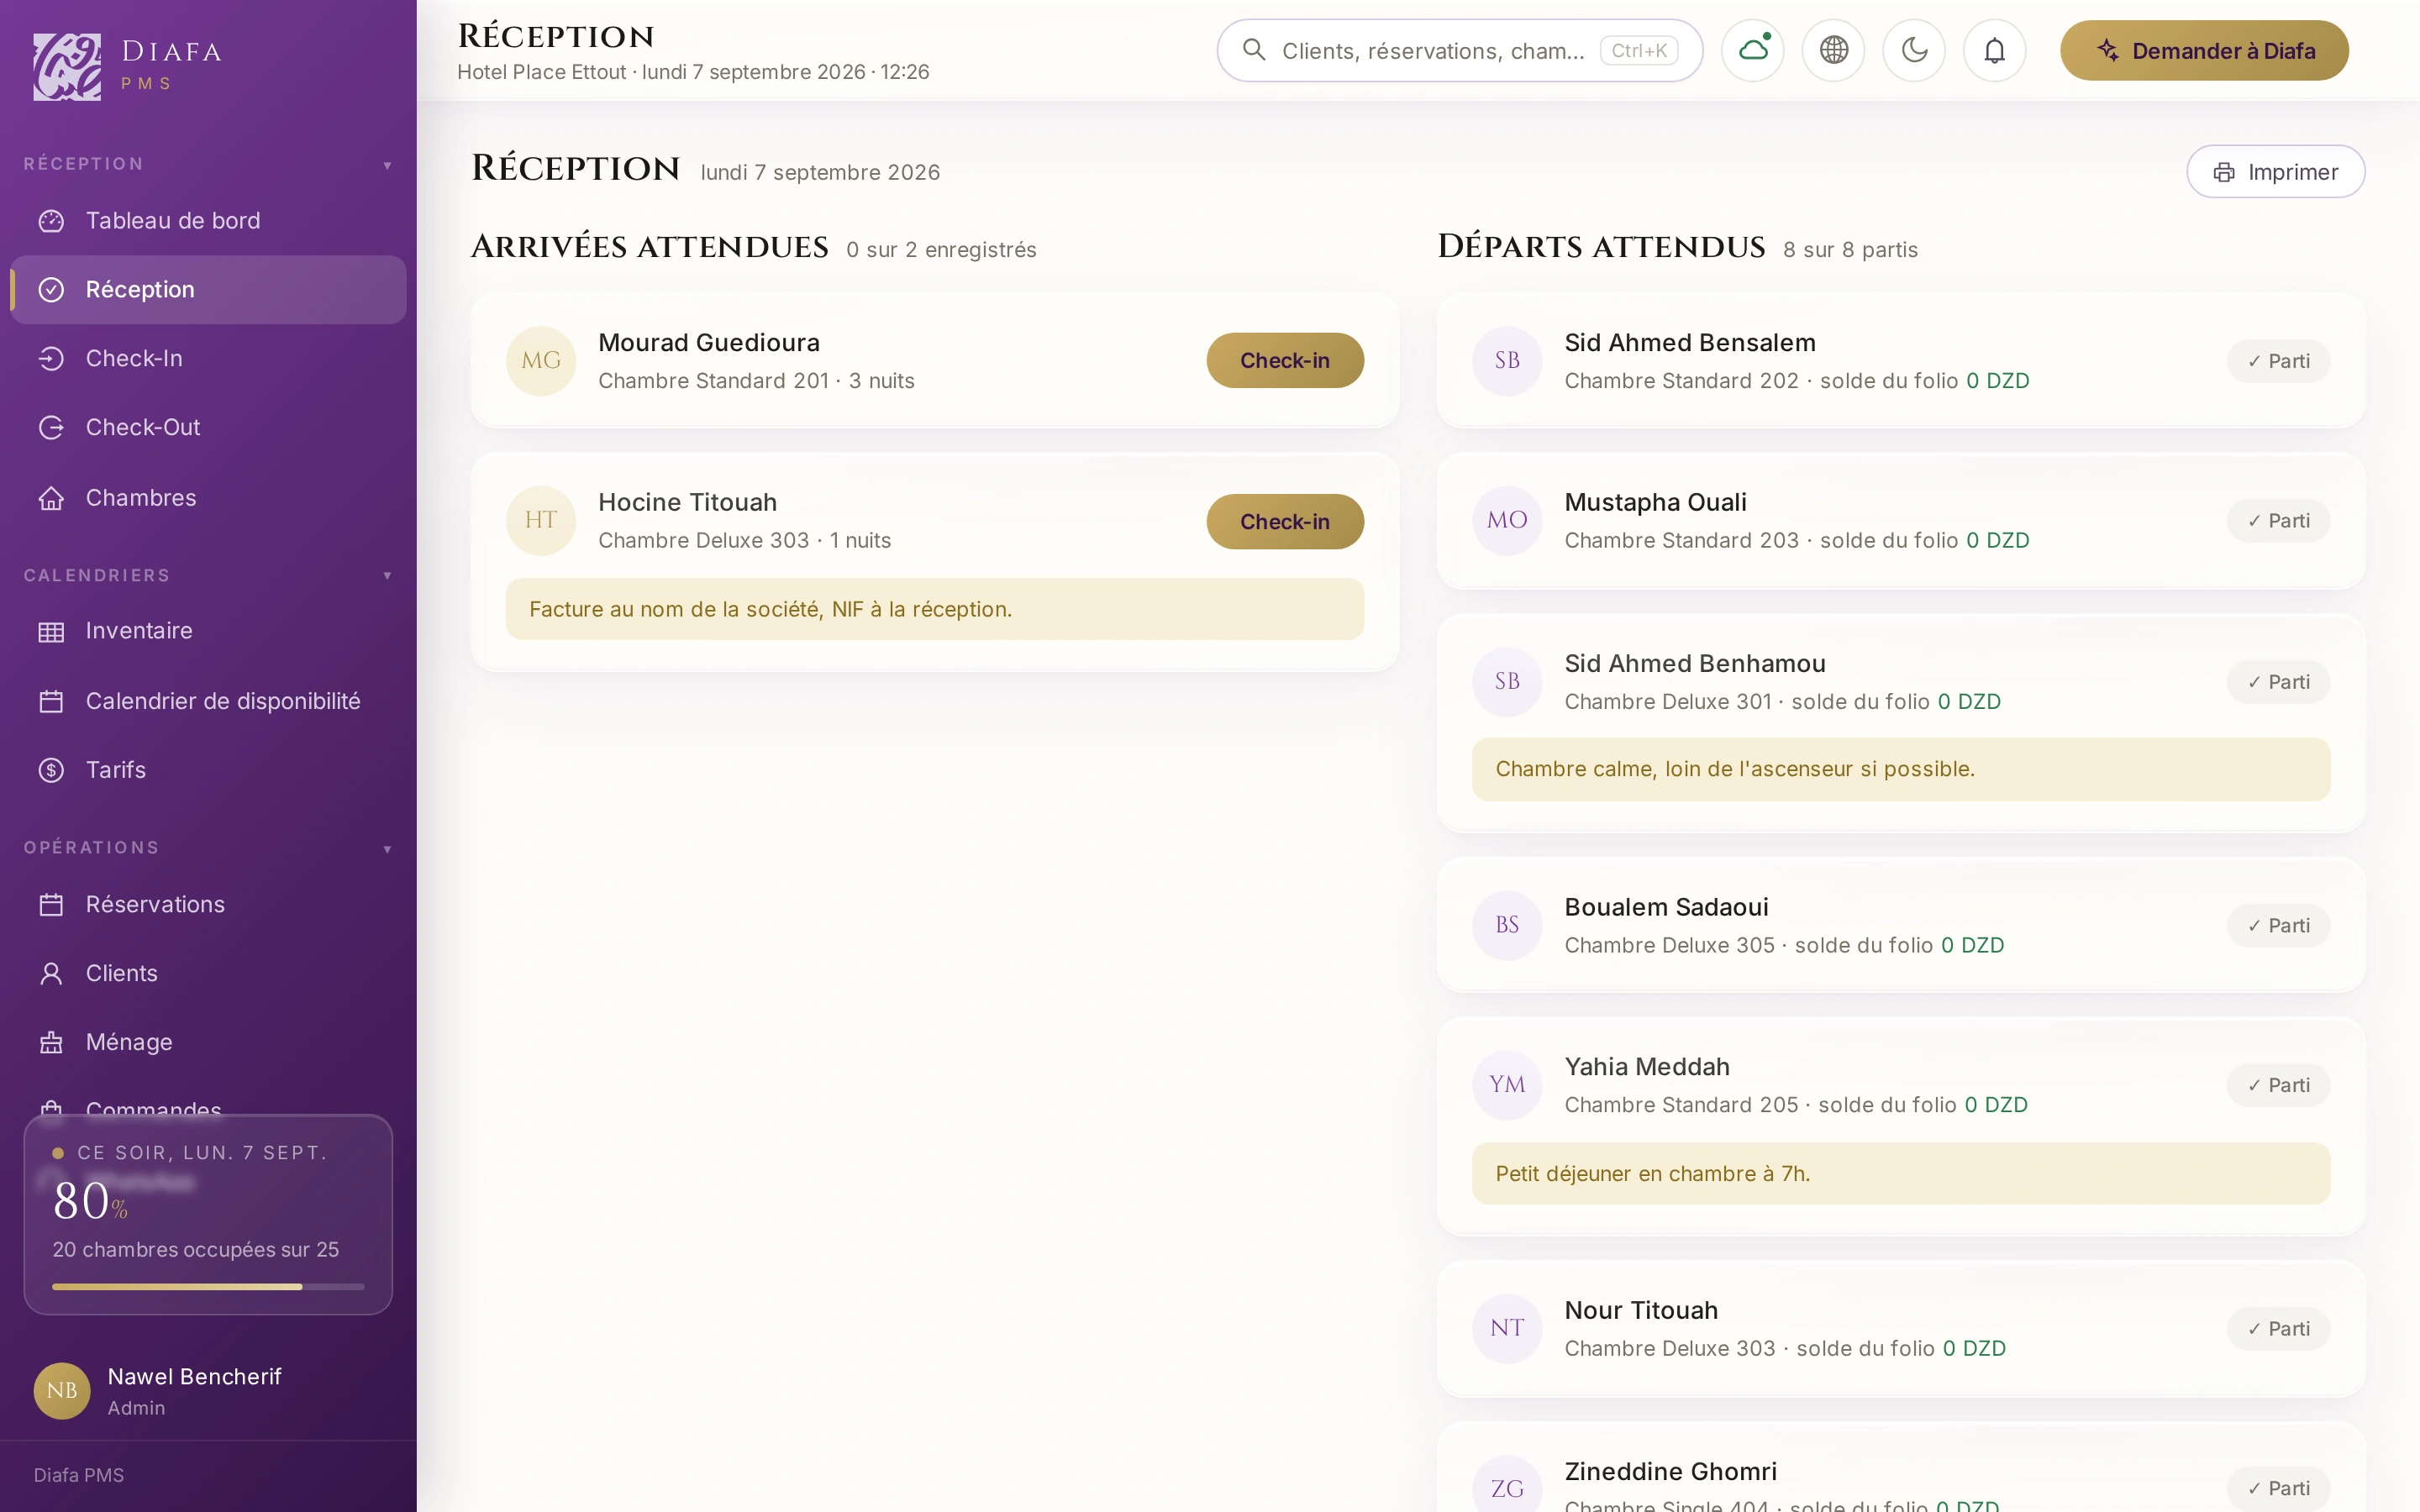Open the weather cloud status icon
The image size is (2420, 1512).
1753,50
